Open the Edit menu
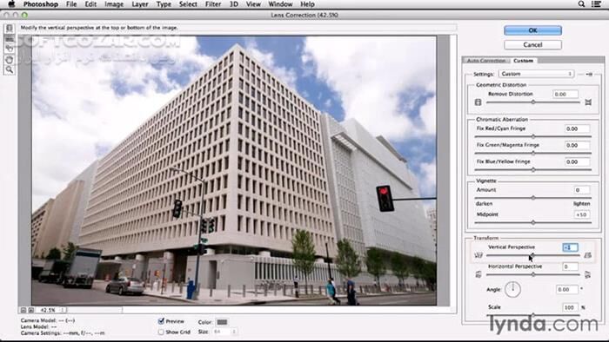Viewport: 609px width, 342px height. (x=90, y=4)
